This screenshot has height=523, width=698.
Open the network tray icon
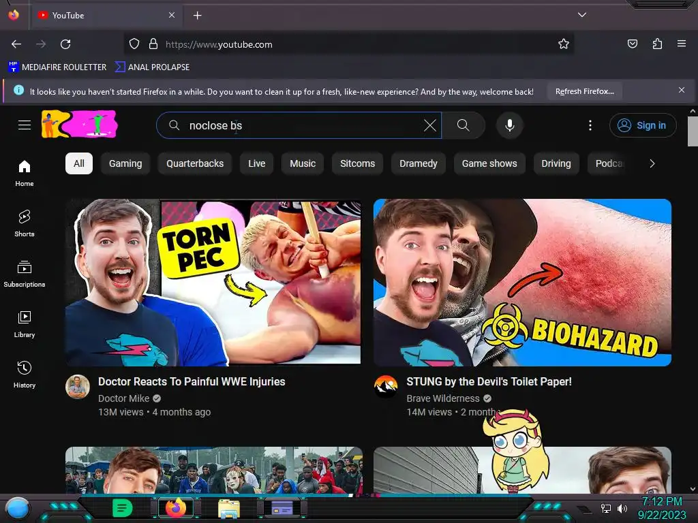[x=606, y=508]
